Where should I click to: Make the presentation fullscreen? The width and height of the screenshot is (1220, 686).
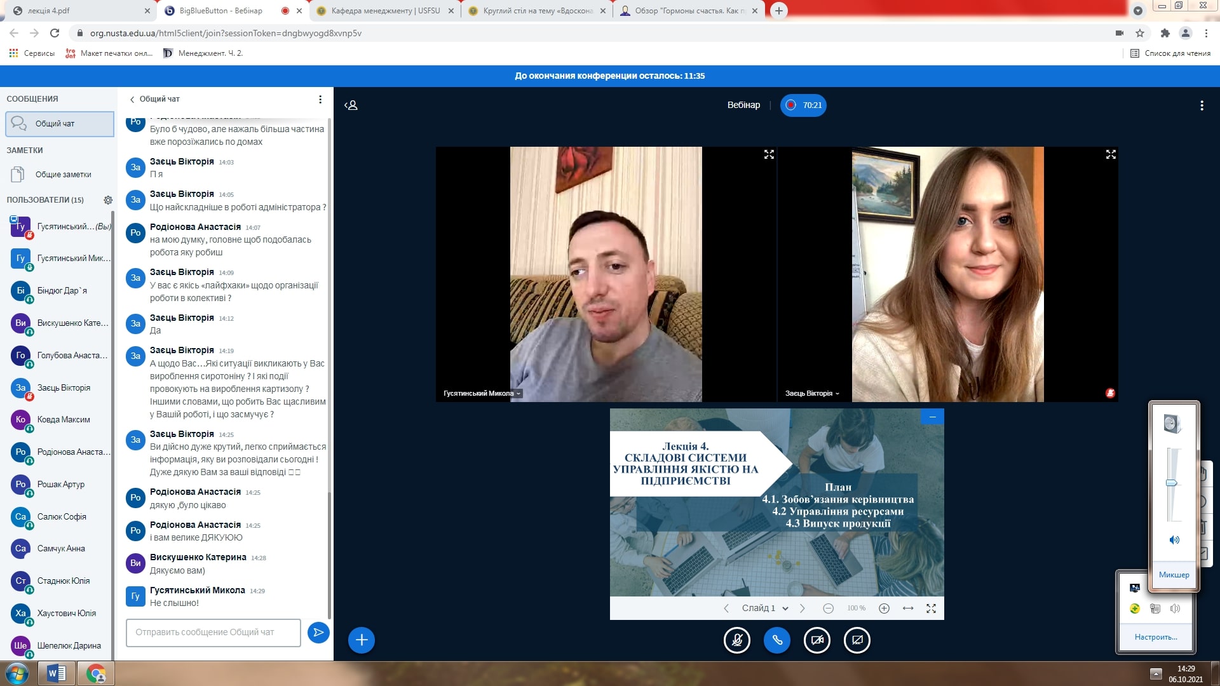tap(932, 609)
